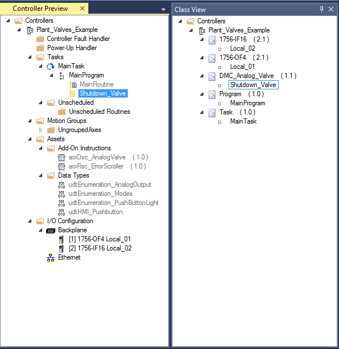Click the 1756-OF4 Local_01 module icon

click(x=61, y=240)
